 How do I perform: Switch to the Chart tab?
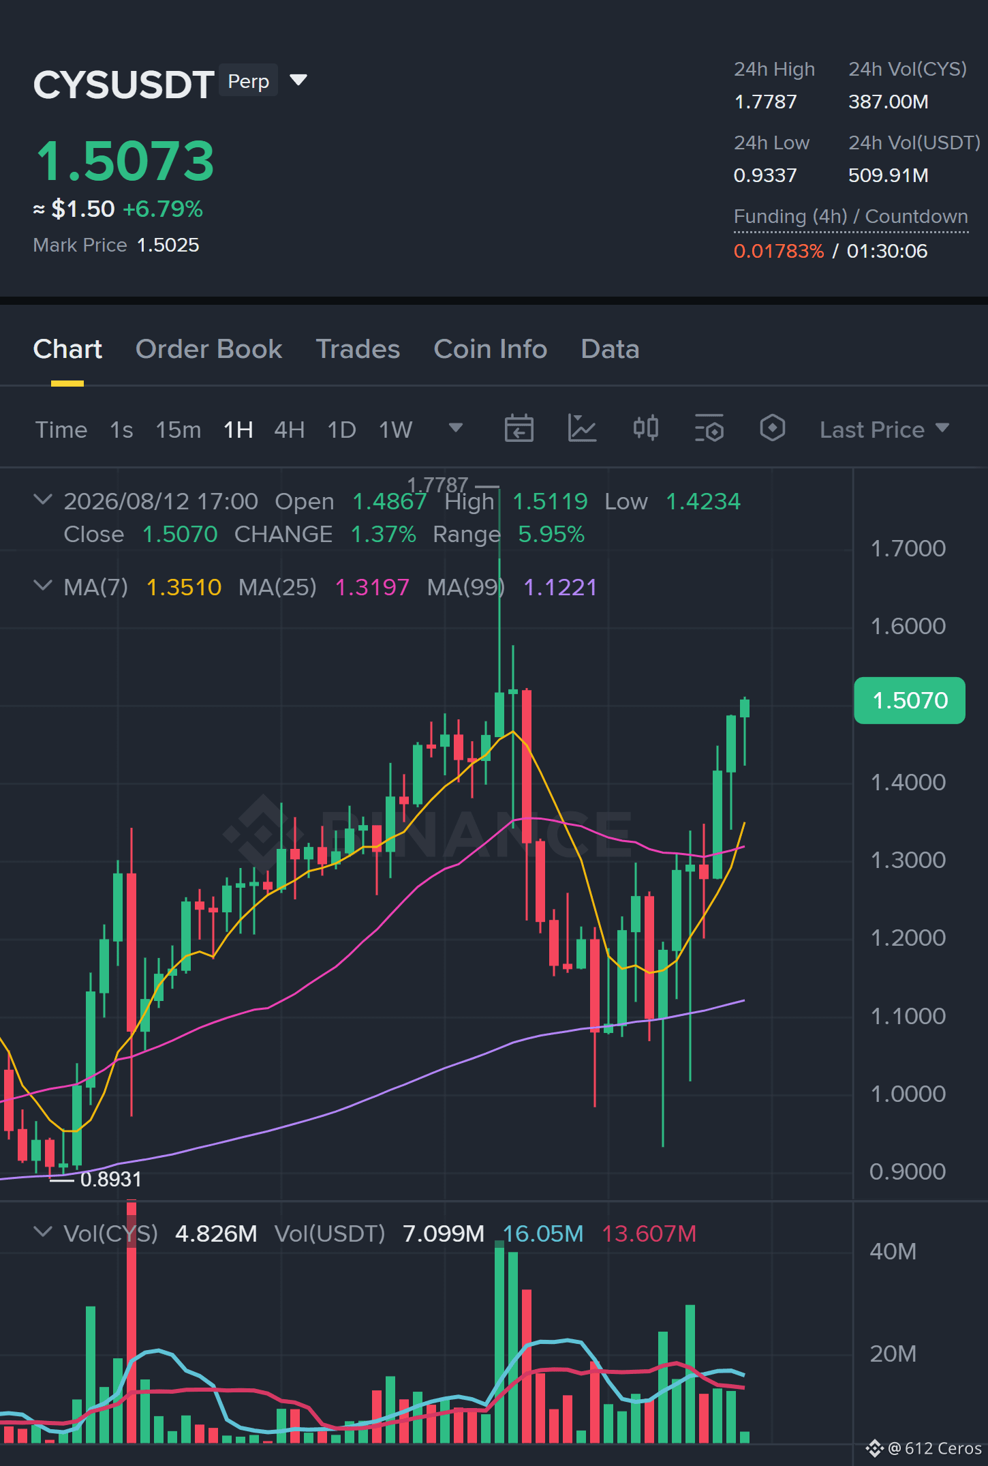click(x=67, y=349)
